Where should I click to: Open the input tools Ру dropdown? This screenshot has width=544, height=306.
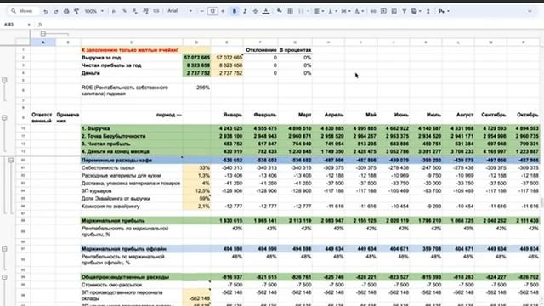click(x=444, y=11)
